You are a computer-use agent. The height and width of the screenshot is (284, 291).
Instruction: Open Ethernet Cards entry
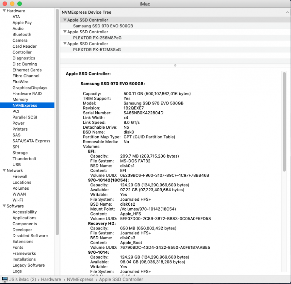[27, 70]
